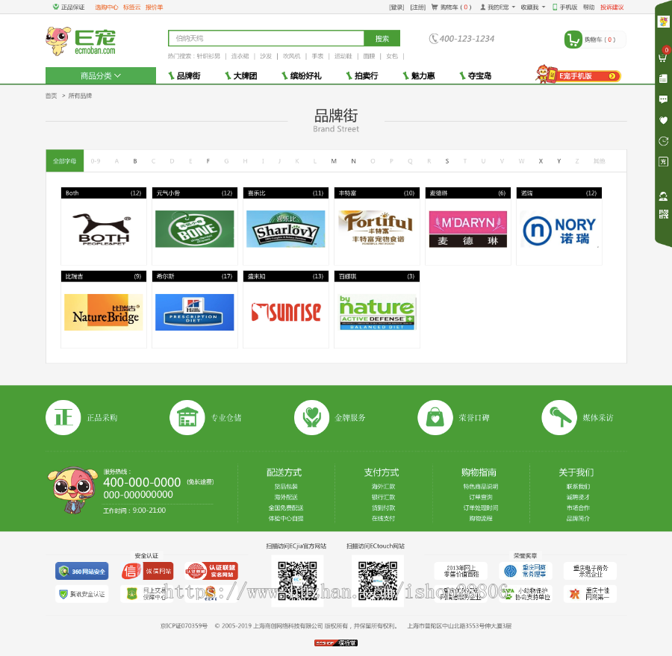Open the NORY 诺瑞 brand card
Image resolution: width=672 pixels, height=656 pixels.
[559, 226]
